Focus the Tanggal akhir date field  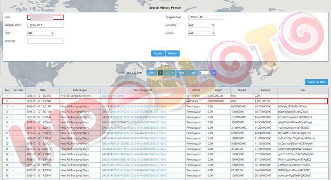coord(45,25)
